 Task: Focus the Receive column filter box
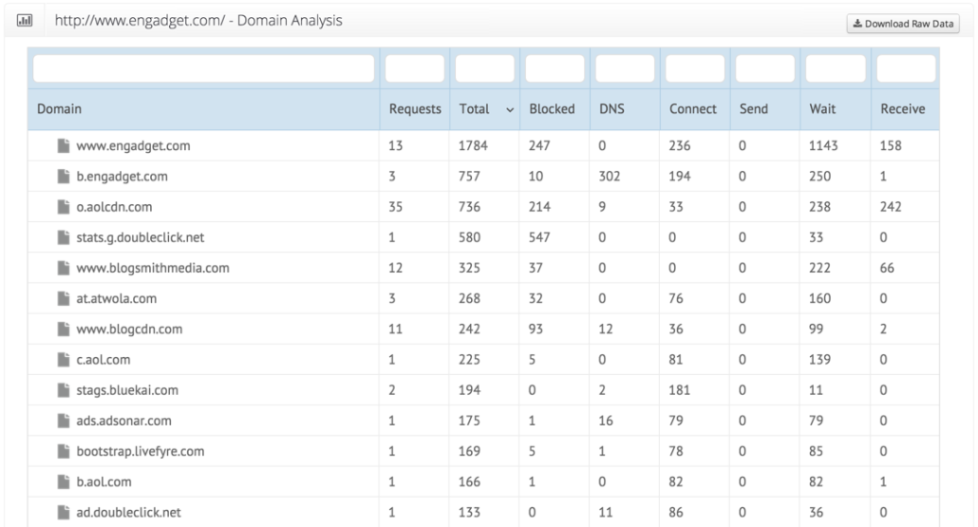[x=906, y=68]
